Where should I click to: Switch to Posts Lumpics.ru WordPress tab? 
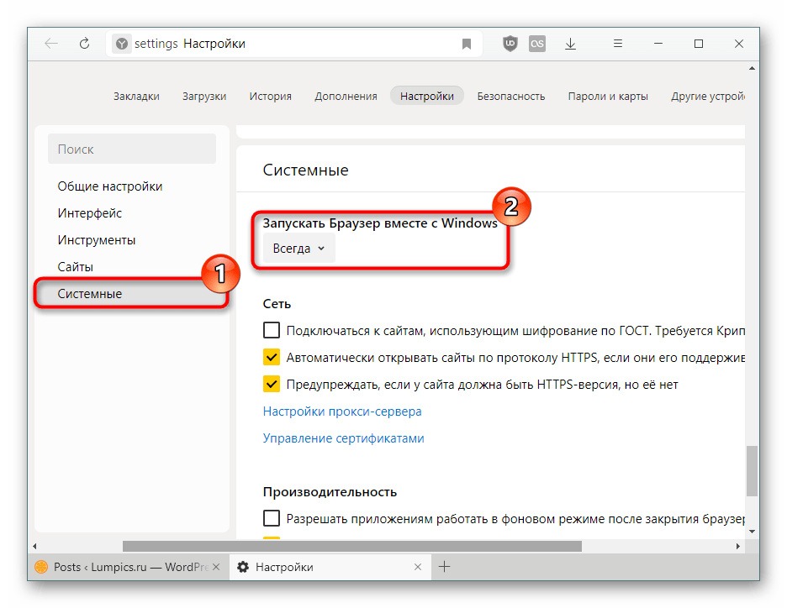pyautogui.click(x=123, y=567)
